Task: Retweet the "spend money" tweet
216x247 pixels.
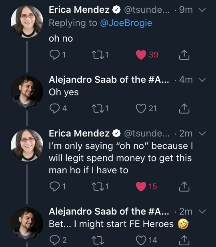Action: [x=98, y=187]
